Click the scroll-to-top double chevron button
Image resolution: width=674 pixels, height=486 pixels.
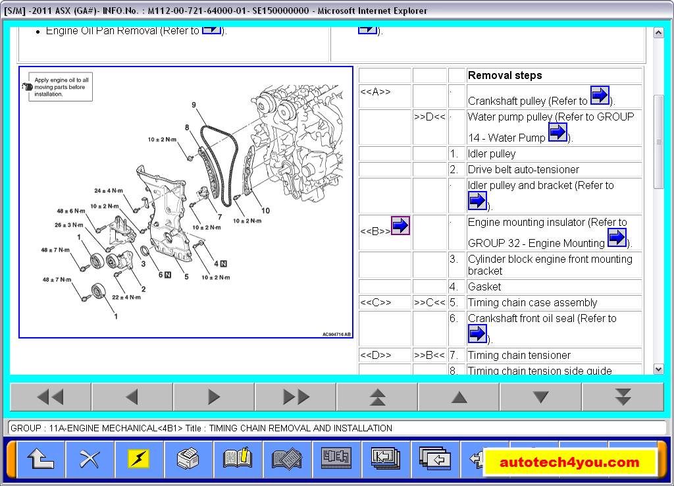(377, 396)
